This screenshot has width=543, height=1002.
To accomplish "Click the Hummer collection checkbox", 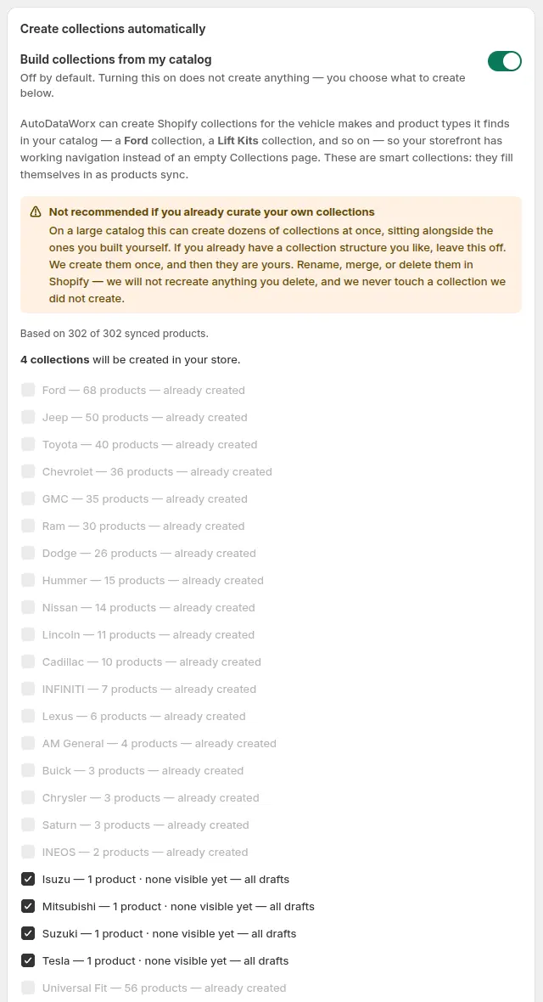I will (x=28, y=580).
